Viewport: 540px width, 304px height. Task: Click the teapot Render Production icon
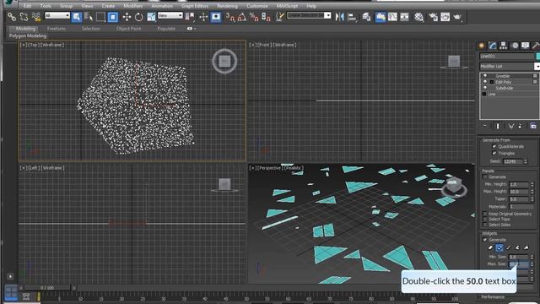point(457,17)
